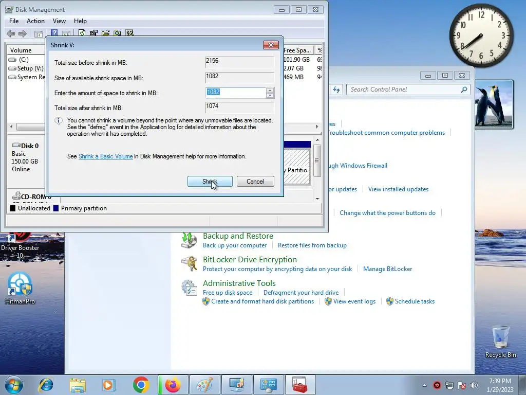The height and width of the screenshot is (395, 526).
Task: Open the Action menu
Action: (x=35, y=21)
